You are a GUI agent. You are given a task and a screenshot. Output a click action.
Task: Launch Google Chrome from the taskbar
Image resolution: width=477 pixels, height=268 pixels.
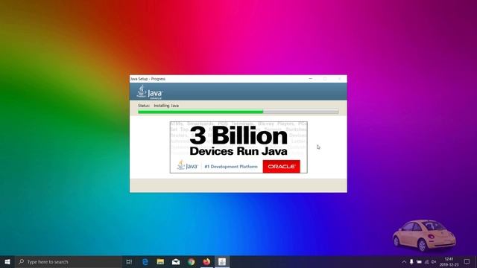coord(191,261)
